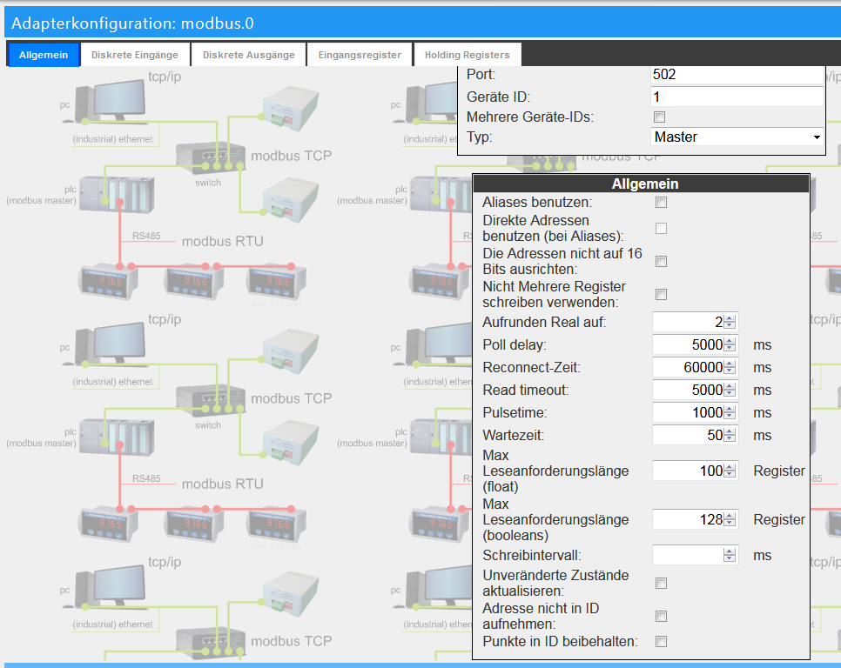
Task: Click Max Leseanforderungslänge (booleans) spinner arrows
Action: [x=730, y=519]
